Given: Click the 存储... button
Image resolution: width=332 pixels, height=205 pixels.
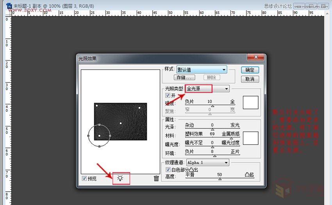Looking at the screenshot, I should tap(184, 78).
